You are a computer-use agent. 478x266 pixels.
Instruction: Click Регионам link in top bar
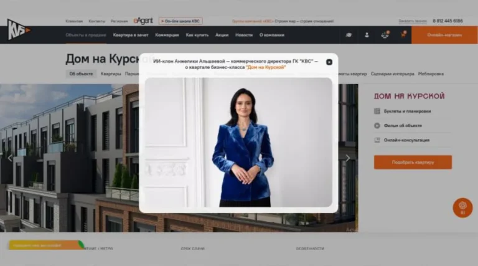(x=119, y=21)
